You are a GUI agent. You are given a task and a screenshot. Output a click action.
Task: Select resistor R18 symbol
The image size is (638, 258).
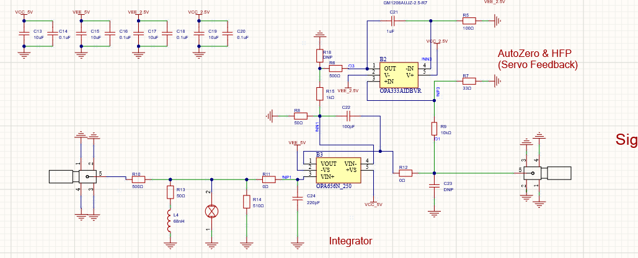point(320,56)
